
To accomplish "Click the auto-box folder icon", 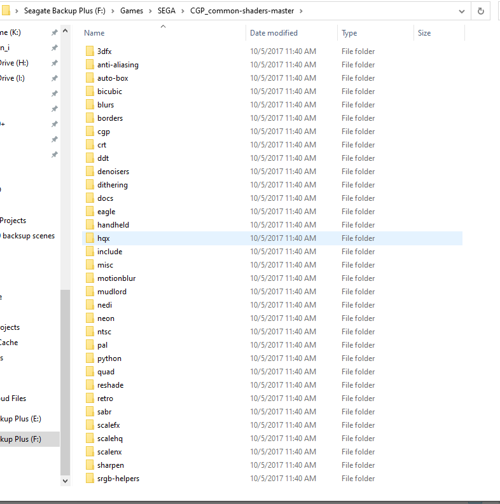I will [x=90, y=78].
